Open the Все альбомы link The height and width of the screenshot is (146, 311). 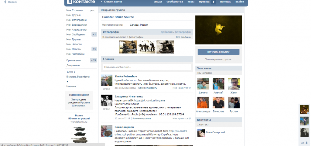point(183,37)
